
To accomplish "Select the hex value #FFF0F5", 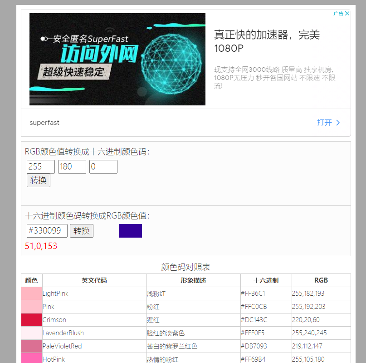I will tap(253, 333).
